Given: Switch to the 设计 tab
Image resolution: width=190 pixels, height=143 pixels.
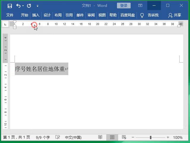Looking at the screenshot, I should pos(47,15).
